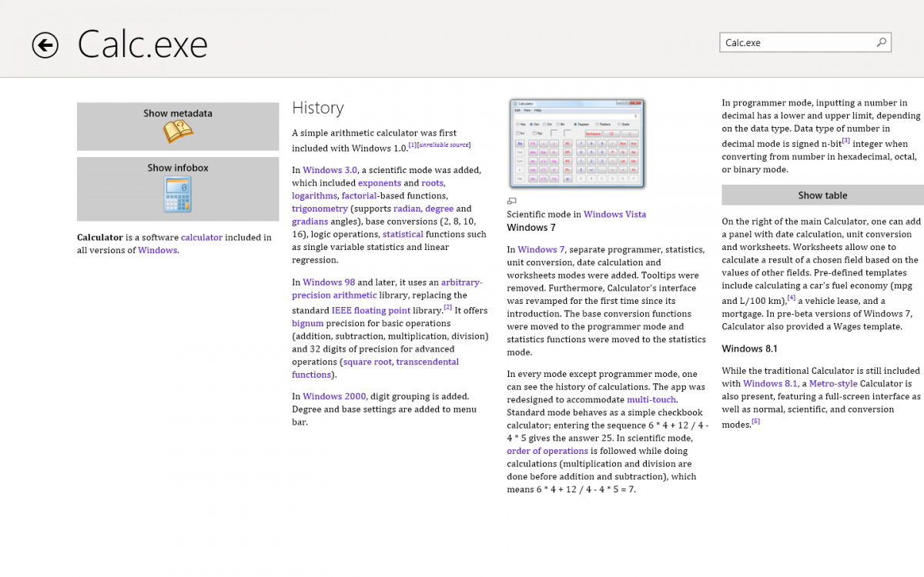Open the Windows 2000 link
The image size is (924, 577).
334,397
